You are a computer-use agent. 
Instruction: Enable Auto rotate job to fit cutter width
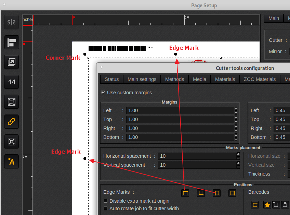[x=106, y=208]
